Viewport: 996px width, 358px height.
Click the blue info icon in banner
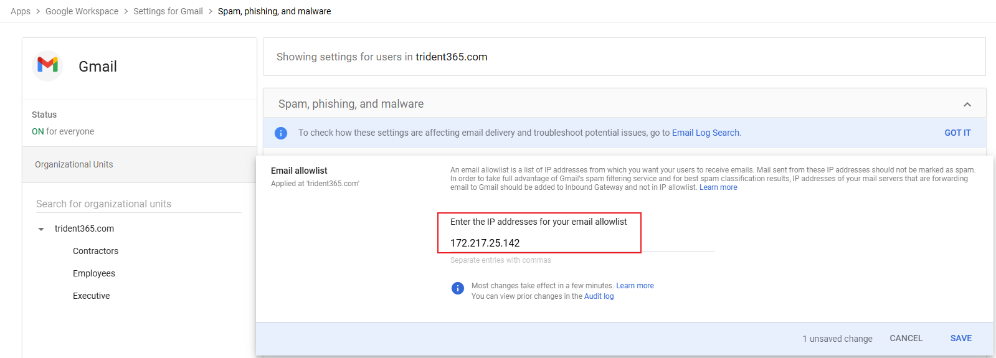[281, 133]
